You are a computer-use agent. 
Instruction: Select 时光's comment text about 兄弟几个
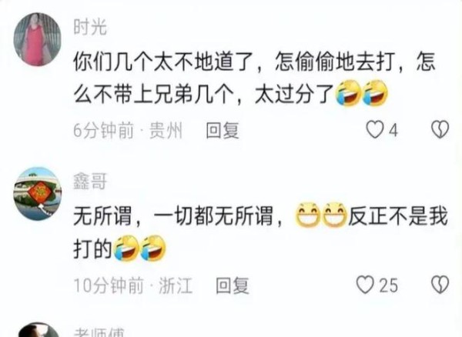point(231,79)
